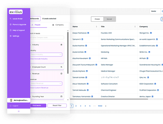Go to next page arrow
Viewport: 163px width, 124px height.
pyautogui.click(x=106, y=106)
